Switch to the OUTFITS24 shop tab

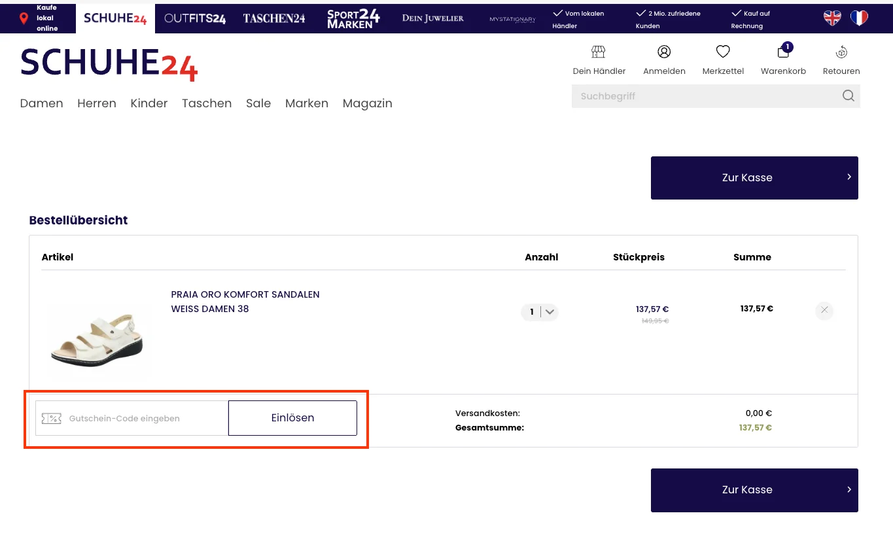click(x=194, y=18)
